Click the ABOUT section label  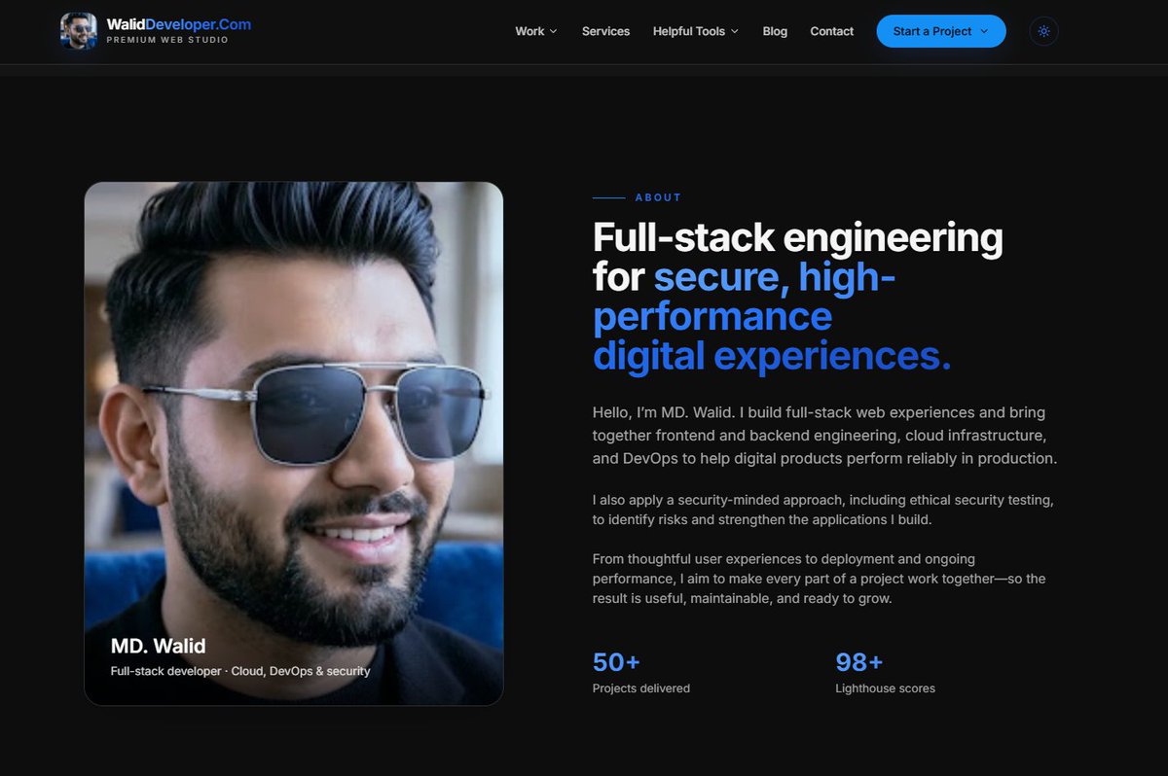(x=658, y=197)
